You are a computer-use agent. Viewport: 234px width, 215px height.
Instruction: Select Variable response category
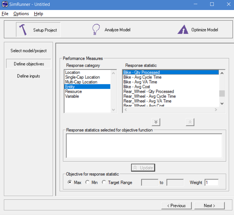[87, 96]
